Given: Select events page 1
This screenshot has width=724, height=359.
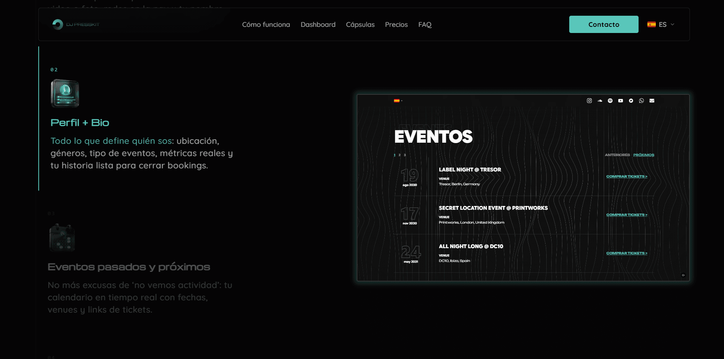Looking at the screenshot, I should point(395,155).
